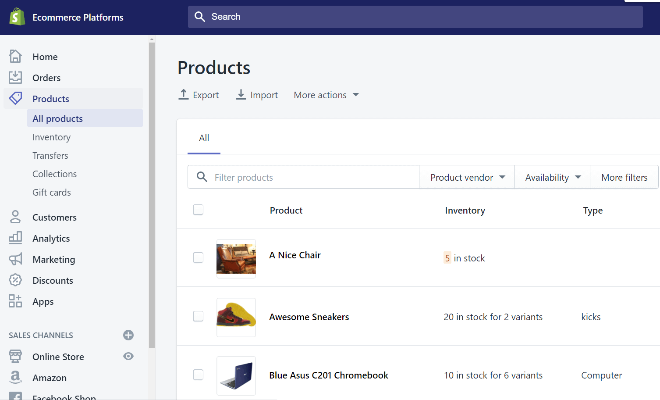
Task: Open the Availability filter dropdown
Action: pyautogui.click(x=552, y=177)
